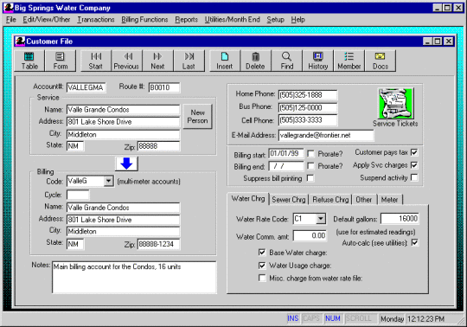Screen dimensions: 467x327
Task: View customer History
Action: [x=317, y=61]
